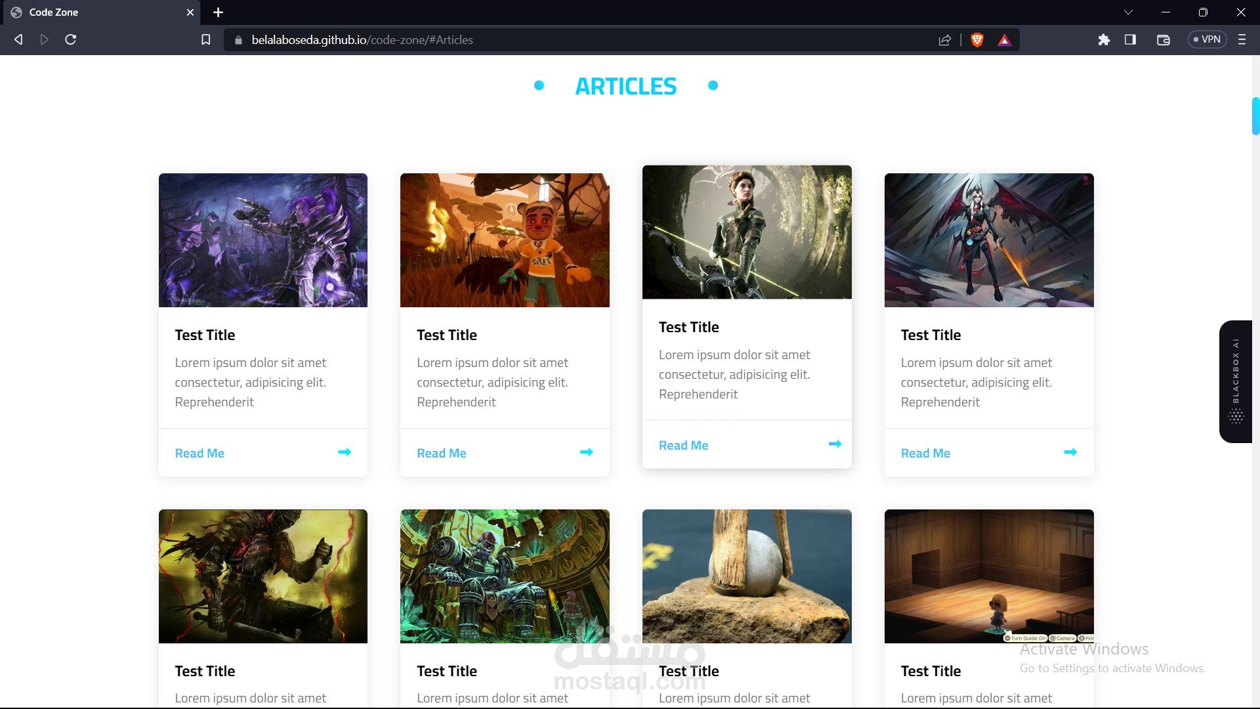Screen dimensions: 1260x709
Task: Open Brave Shields lion icon
Action: click(x=977, y=40)
